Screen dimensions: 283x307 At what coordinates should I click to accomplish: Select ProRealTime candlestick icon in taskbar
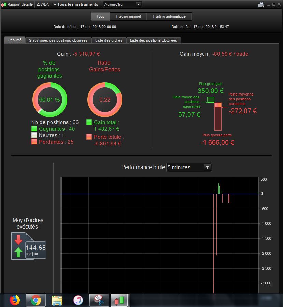[x=119, y=300]
